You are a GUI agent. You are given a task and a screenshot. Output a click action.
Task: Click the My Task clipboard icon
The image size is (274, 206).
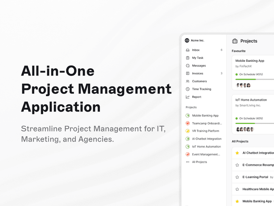[x=187, y=58]
